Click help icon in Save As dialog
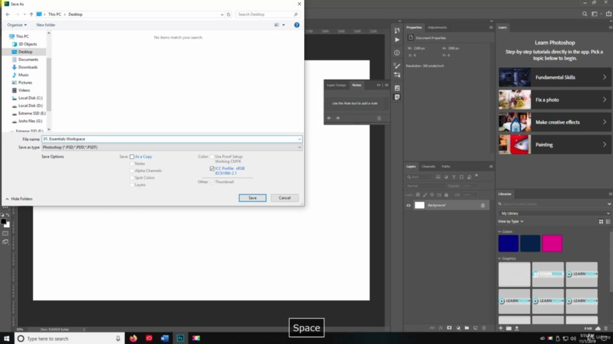613x344 pixels. 297,25
